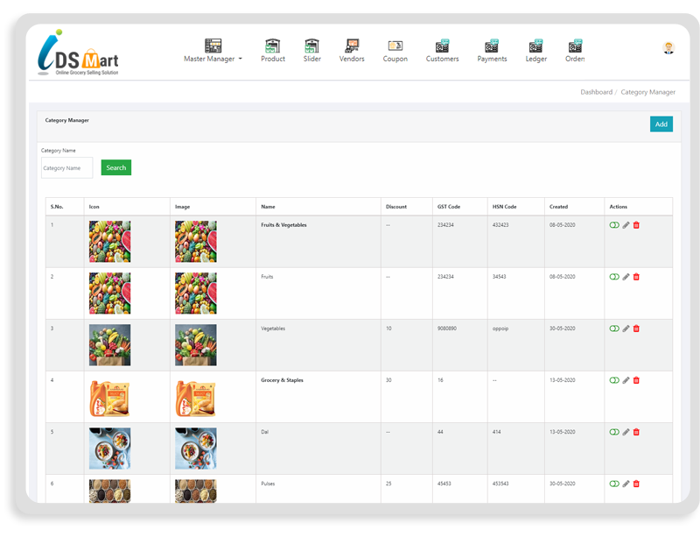Select the Slider icon in the navbar
Viewport: 700px width, 537px height.
[x=311, y=44]
